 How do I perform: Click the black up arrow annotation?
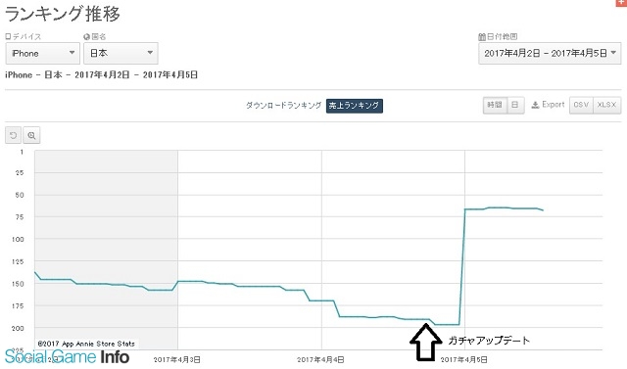pos(425,342)
